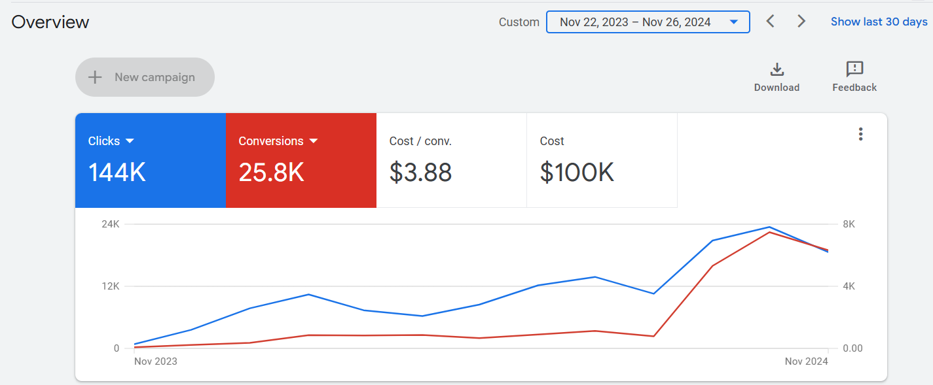
Task: Select the Cost / conv. metric tile
Action: [451, 160]
